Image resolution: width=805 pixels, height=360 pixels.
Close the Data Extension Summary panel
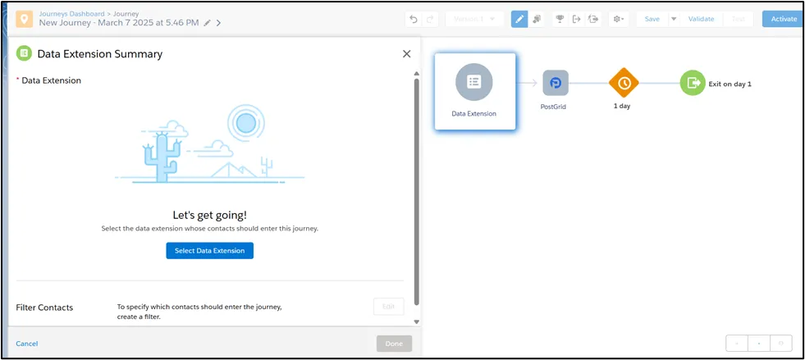(x=407, y=54)
